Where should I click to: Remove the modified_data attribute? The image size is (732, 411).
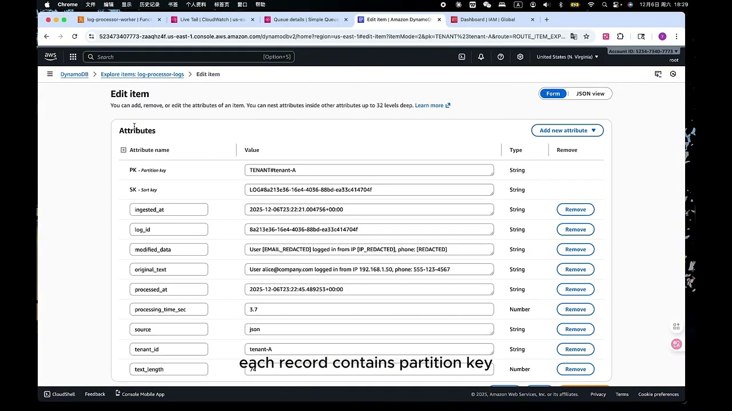coord(575,249)
